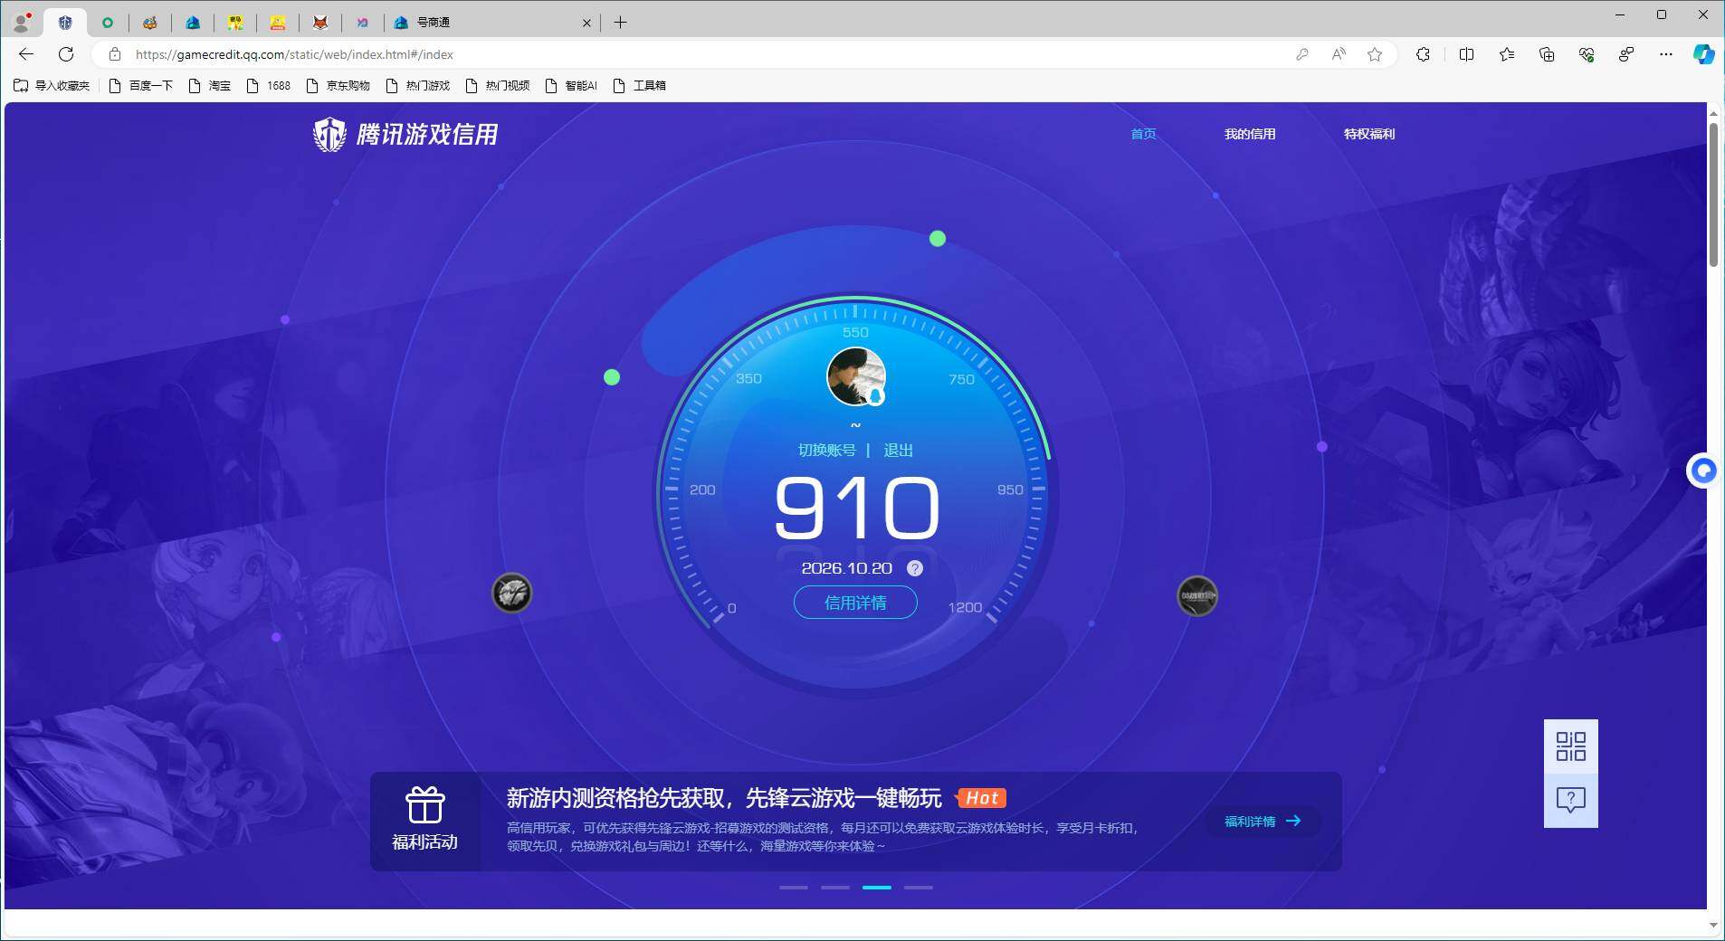The width and height of the screenshot is (1725, 941).
Task: Select the first banner carousel indicator
Action: [794, 888]
